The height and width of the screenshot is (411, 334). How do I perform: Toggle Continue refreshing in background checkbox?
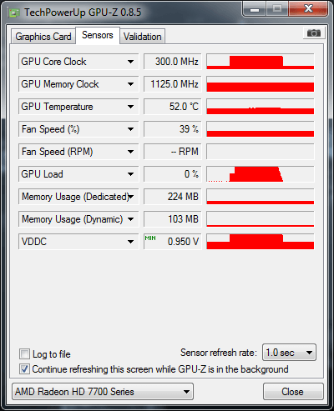click(x=24, y=369)
